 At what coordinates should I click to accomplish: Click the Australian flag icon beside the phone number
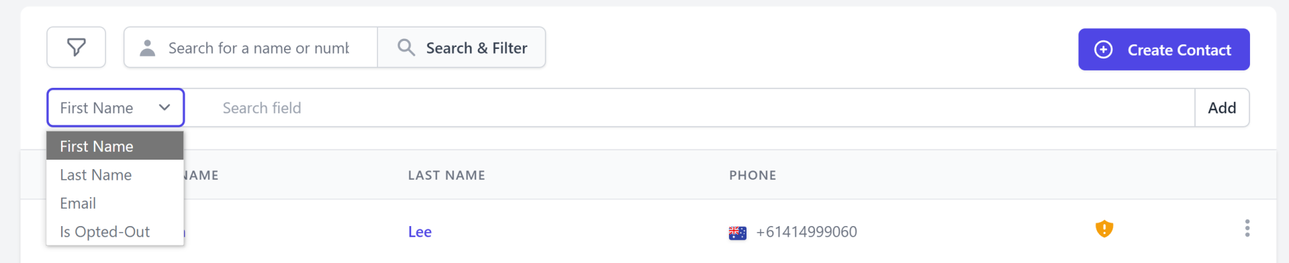(x=737, y=233)
